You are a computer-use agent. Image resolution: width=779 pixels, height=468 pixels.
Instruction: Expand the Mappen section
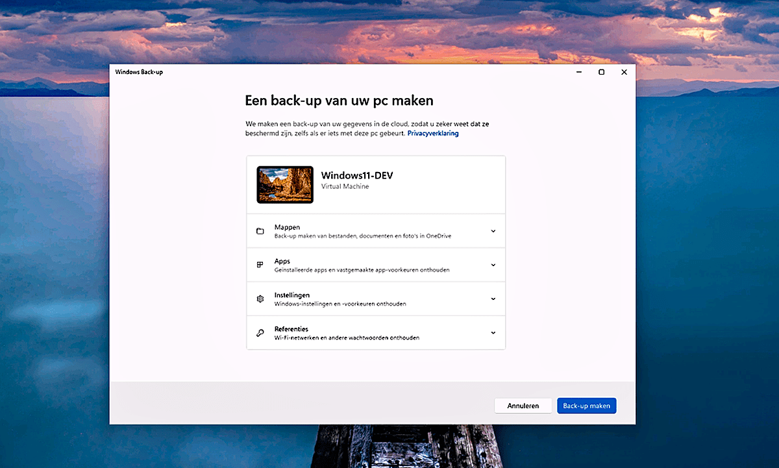pos(493,230)
